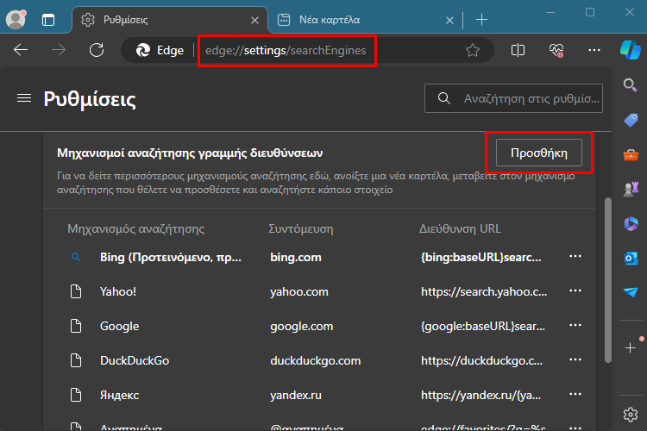Image resolution: width=647 pixels, height=431 pixels.
Task: Open more options for DuckDuckGo row
Action: click(575, 360)
